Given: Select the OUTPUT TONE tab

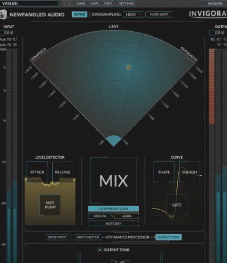Looking at the screenshot, I should tap(168, 237).
